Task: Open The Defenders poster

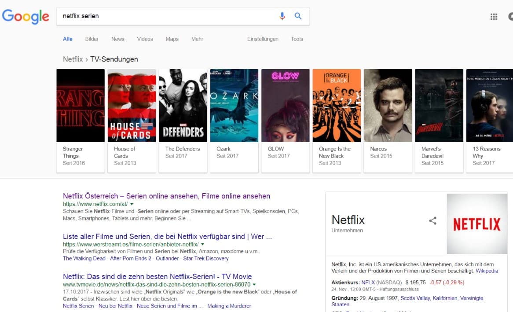Action: (183, 106)
